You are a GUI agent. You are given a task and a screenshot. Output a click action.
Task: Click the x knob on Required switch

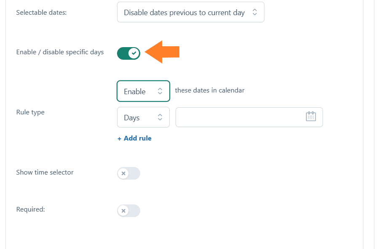click(x=123, y=211)
